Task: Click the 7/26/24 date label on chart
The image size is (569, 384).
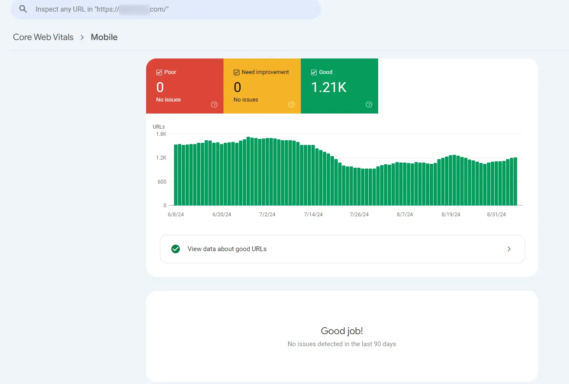Action: pyautogui.click(x=359, y=215)
